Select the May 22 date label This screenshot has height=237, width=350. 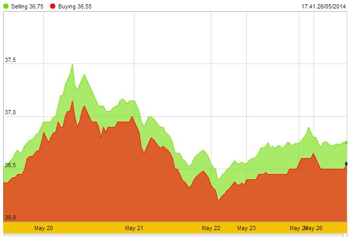(211, 228)
